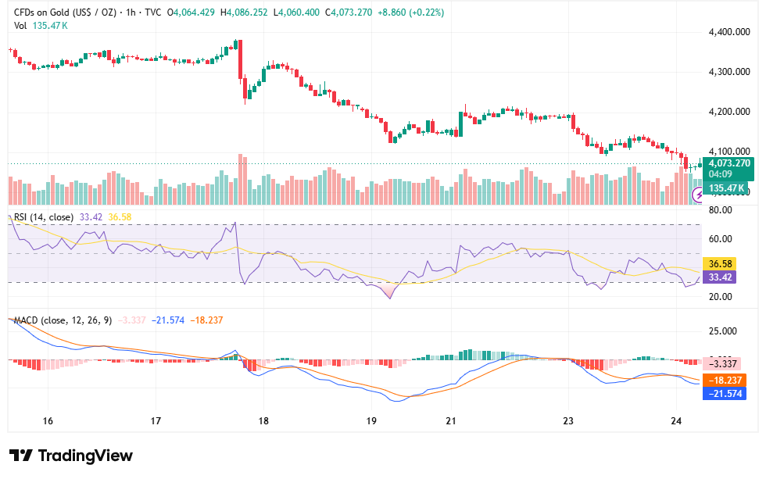Click the change value +8.860 (+0.22%)

(411, 13)
